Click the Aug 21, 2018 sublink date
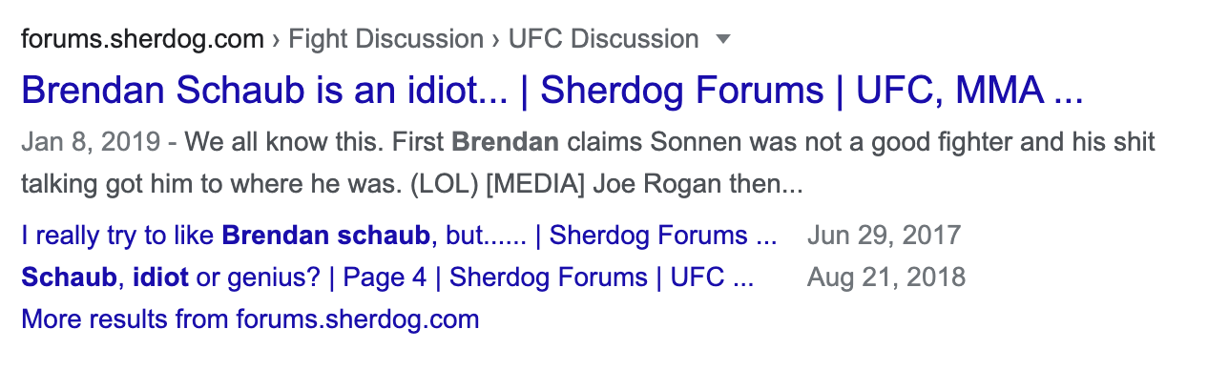The image size is (1229, 370). click(885, 277)
